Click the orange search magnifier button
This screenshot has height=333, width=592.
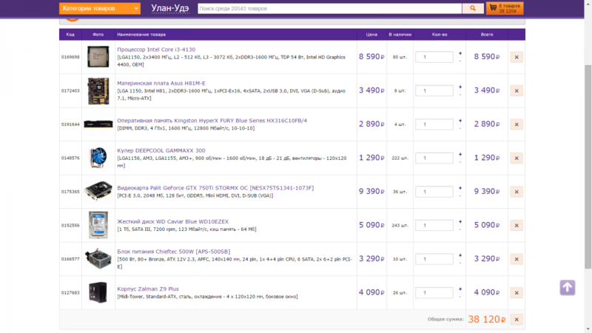pyautogui.click(x=472, y=8)
